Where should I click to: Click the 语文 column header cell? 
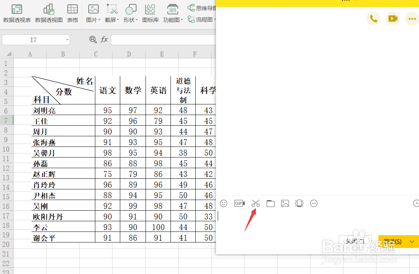point(108,90)
